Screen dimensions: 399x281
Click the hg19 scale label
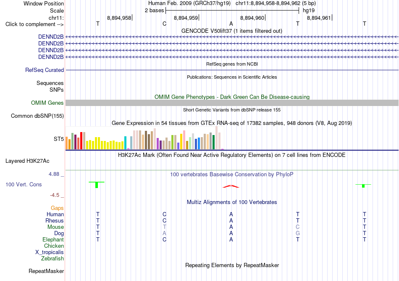pyautogui.click(x=309, y=11)
